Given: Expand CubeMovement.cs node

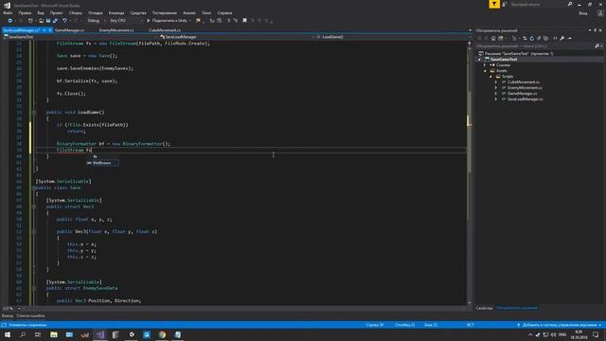Looking at the screenshot, I should pyautogui.click(x=496, y=82).
